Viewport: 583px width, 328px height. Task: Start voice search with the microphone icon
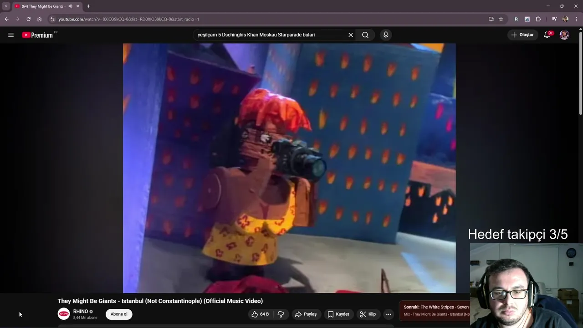[x=386, y=35]
